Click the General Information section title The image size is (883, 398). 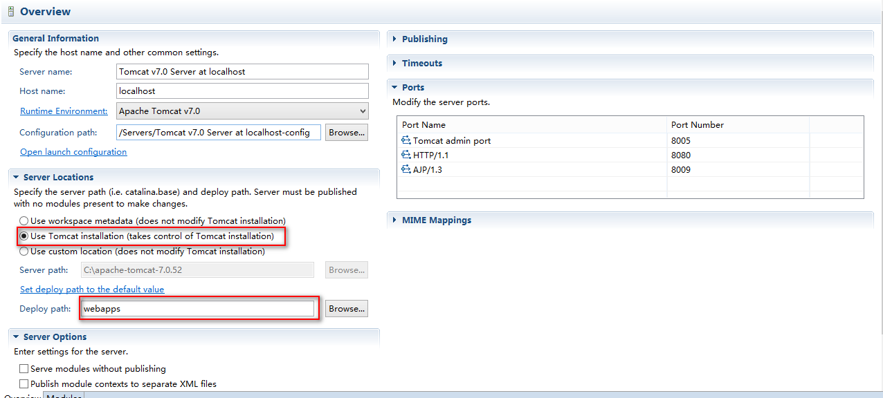point(55,39)
